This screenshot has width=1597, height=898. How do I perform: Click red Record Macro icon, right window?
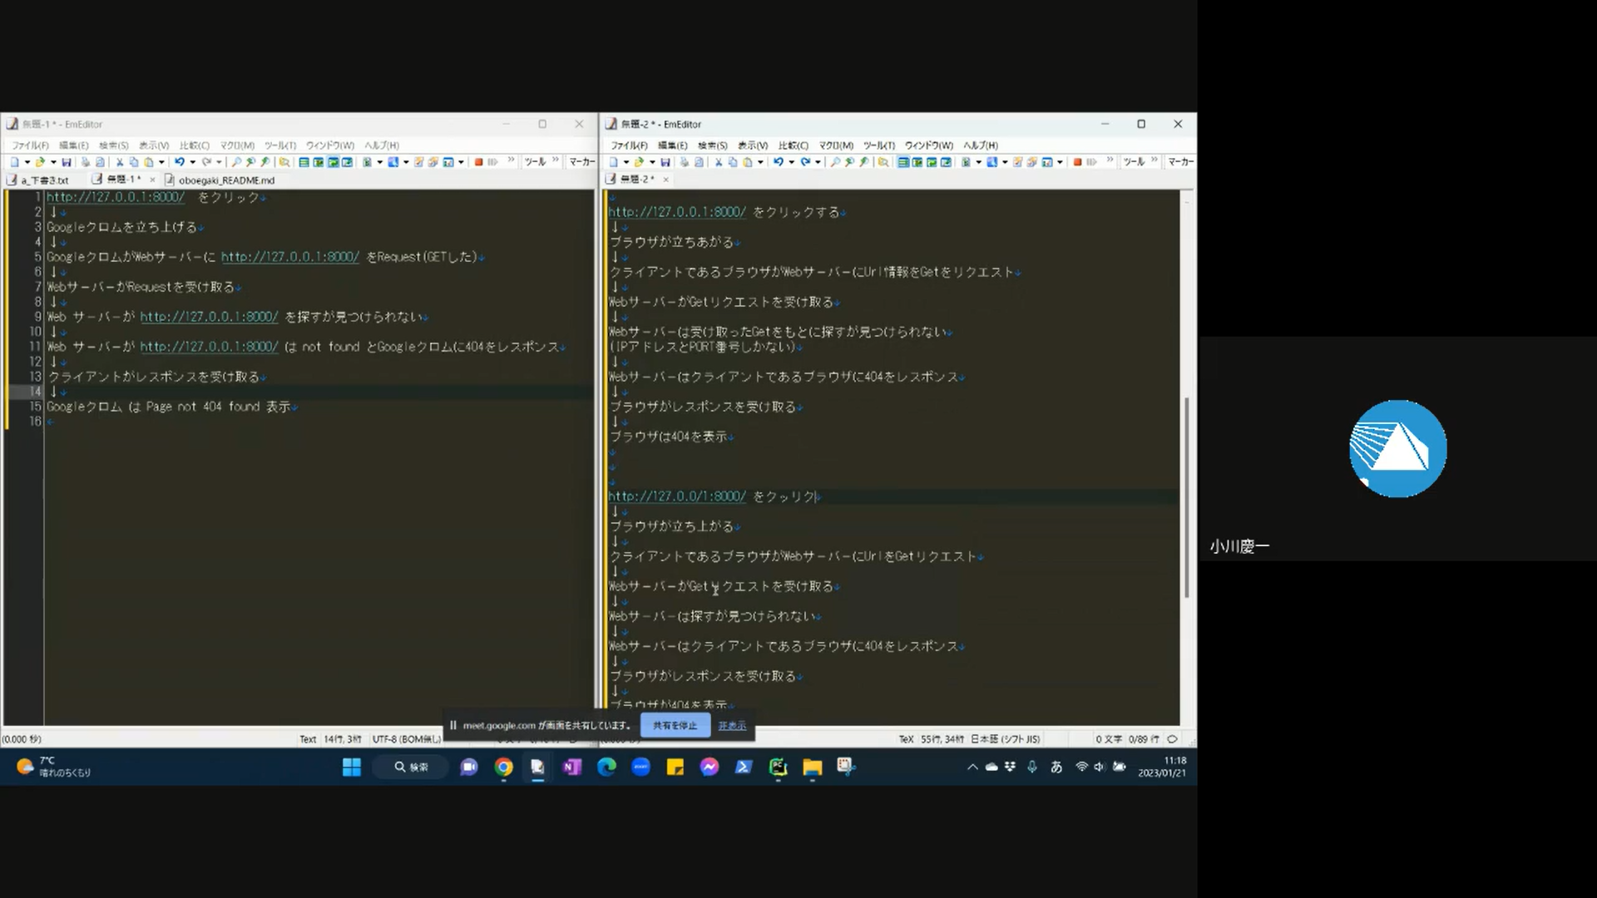pos(1077,162)
